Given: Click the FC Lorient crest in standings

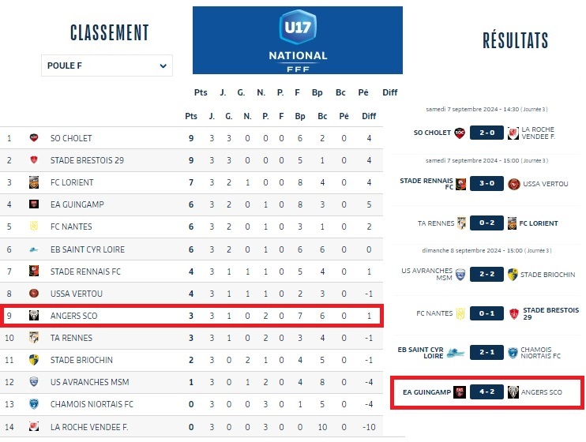Looking at the screenshot, I should (x=34, y=182).
